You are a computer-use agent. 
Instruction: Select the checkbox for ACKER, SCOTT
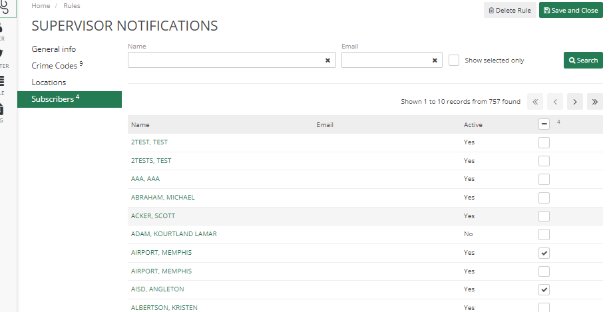544,216
